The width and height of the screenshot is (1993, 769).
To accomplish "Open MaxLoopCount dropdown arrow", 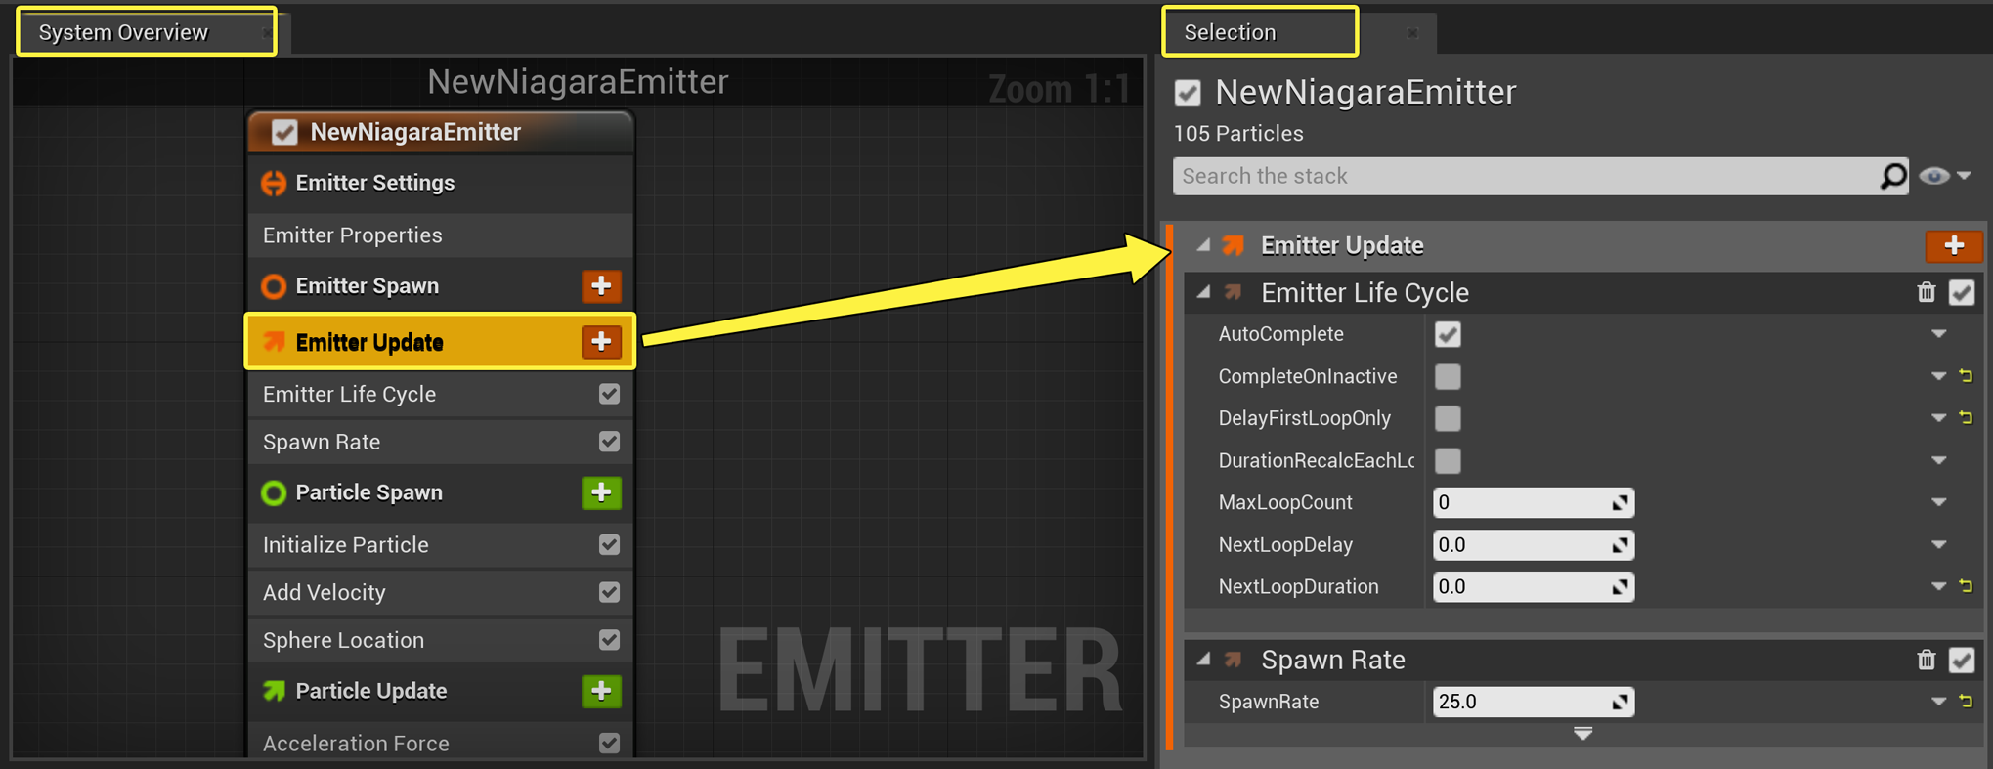I will [x=1938, y=502].
